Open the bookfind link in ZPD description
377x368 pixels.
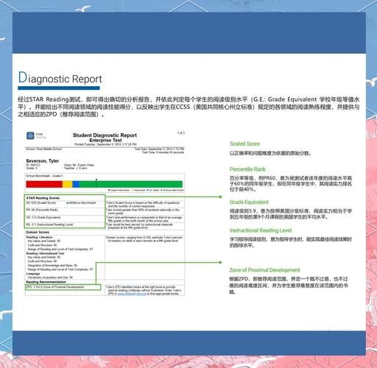coord(132,294)
